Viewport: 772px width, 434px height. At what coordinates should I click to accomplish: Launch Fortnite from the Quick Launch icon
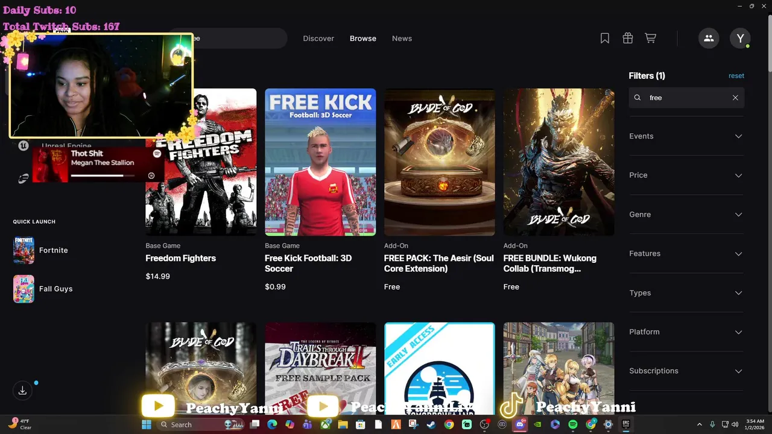pos(24,250)
